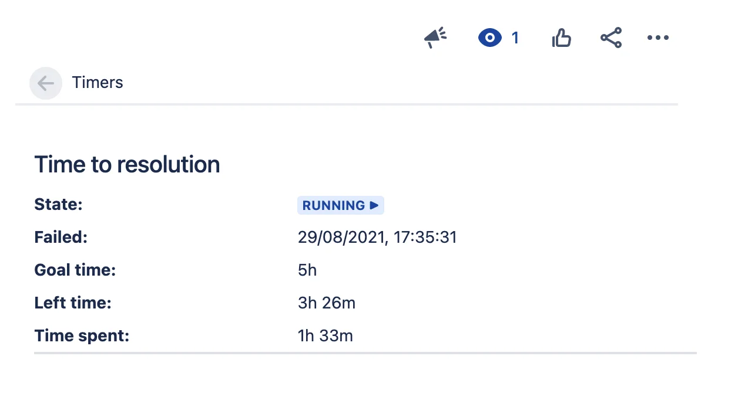
Task: Select the Failed label
Action: pos(61,238)
